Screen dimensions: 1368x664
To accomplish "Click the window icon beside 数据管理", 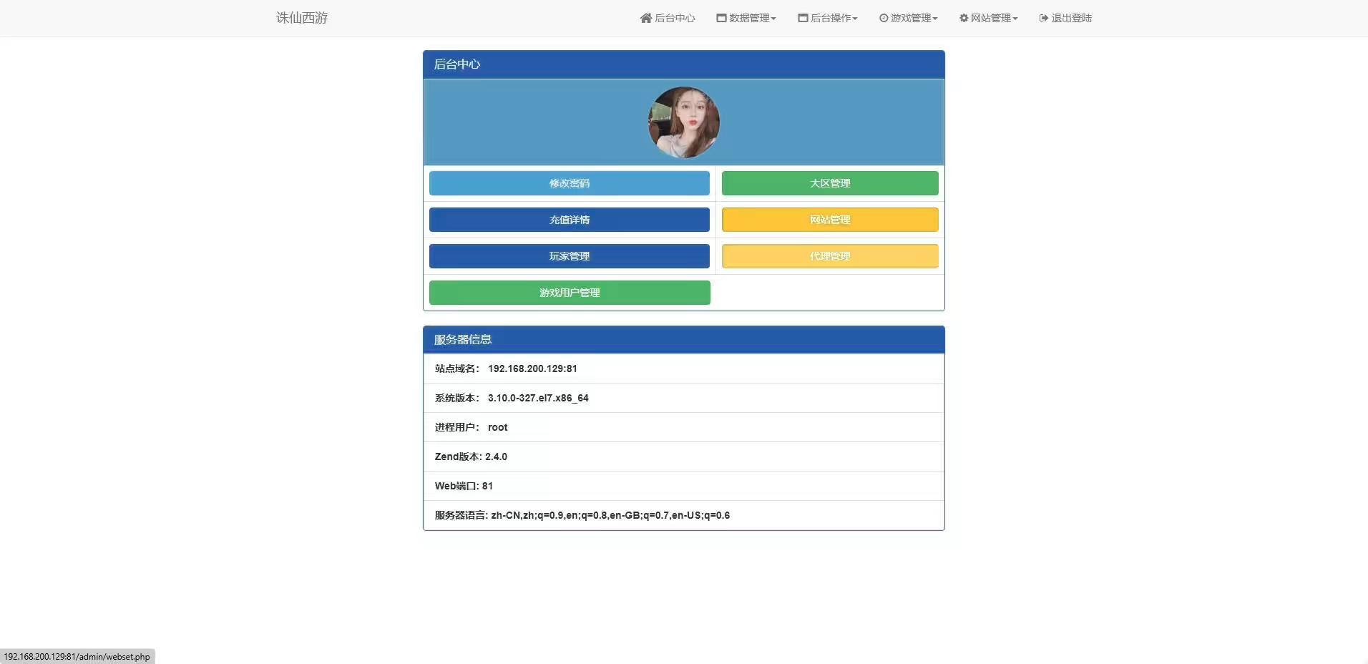I will point(721,18).
